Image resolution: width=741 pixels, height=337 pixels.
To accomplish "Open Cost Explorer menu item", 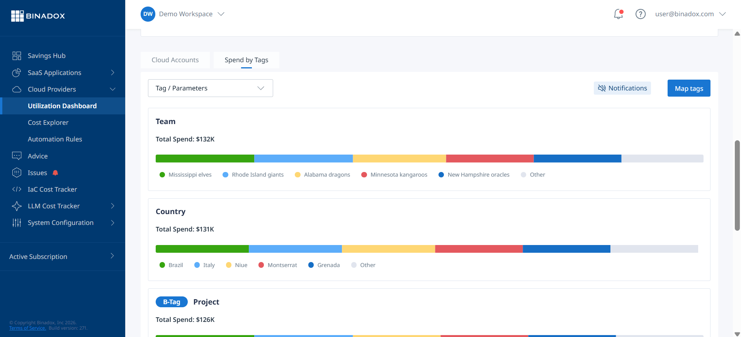I will (x=48, y=123).
